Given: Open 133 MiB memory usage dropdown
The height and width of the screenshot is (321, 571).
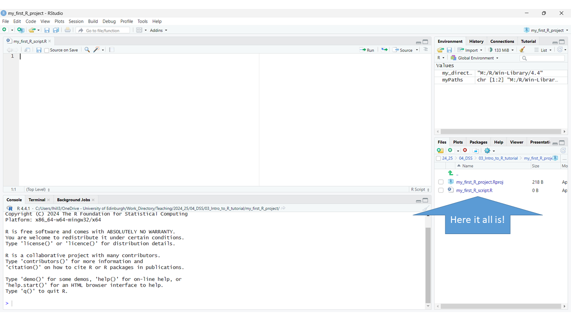Looking at the screenshot, I should (501, 50).
